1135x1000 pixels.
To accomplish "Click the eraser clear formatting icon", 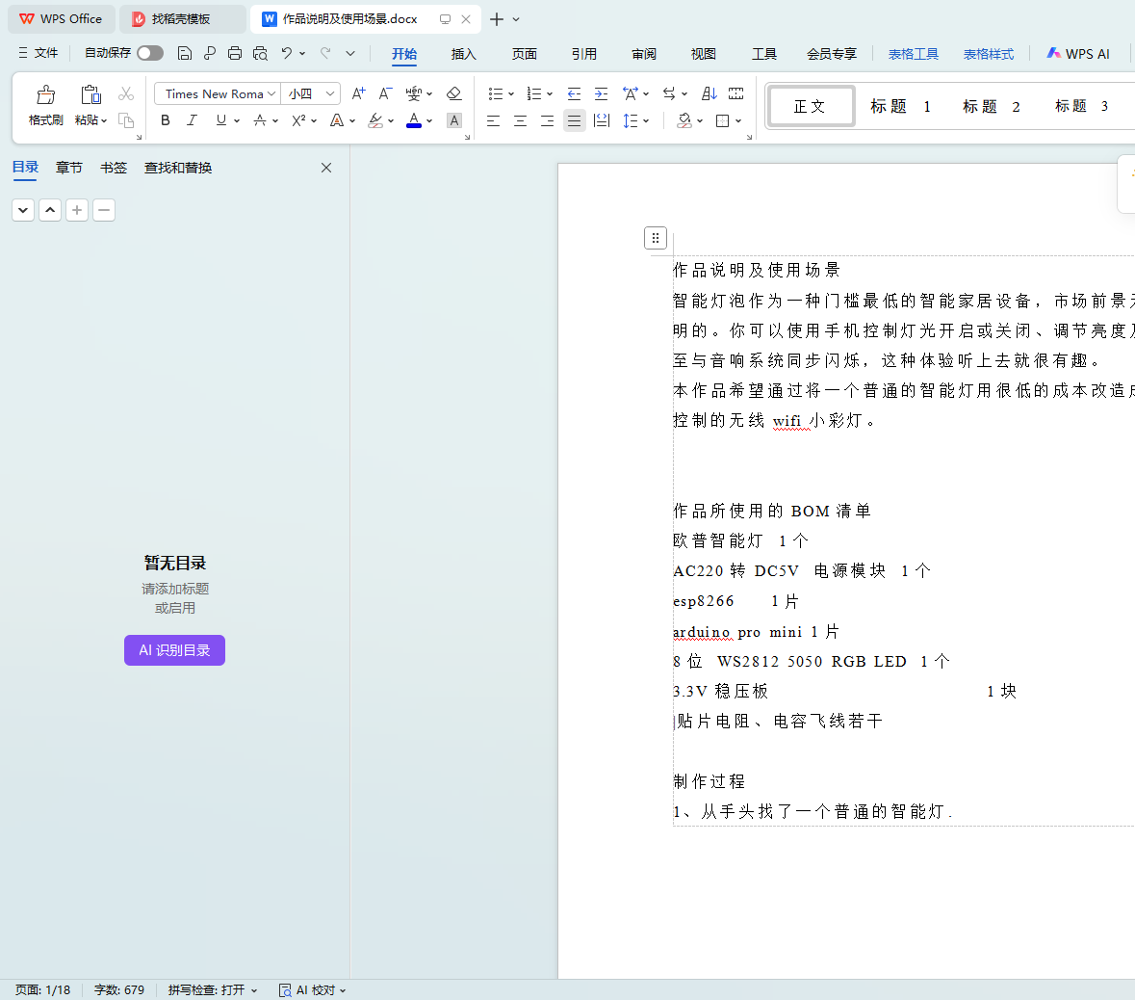I will click(x=454, y=93).
